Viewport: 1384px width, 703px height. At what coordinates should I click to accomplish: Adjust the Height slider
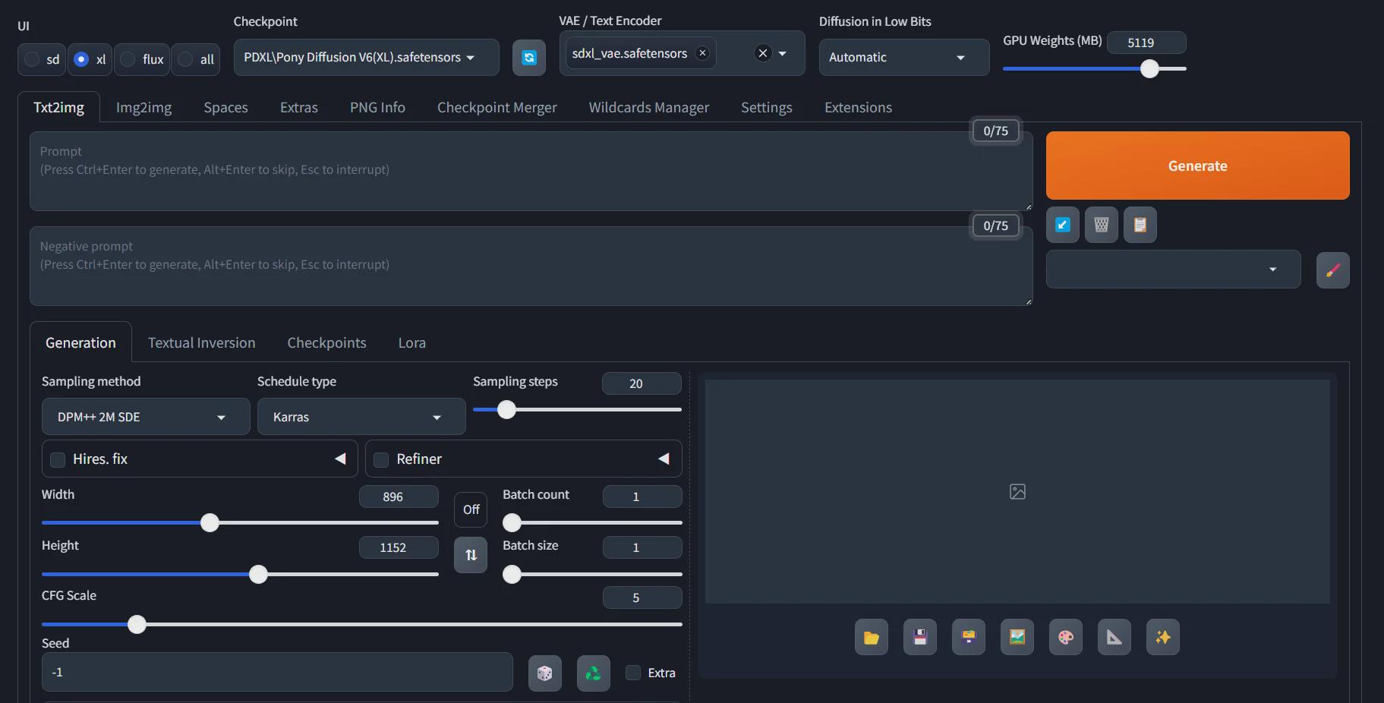tap(240, 574)
